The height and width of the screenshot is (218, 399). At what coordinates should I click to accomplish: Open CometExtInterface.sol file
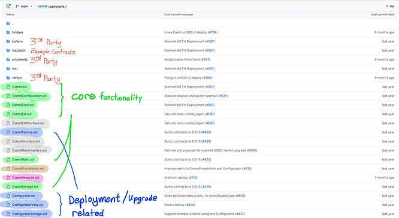tap(28, 123)
